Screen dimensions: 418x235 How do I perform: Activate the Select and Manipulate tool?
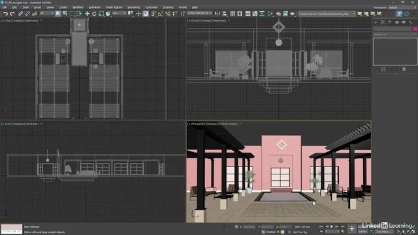click(138, 14)
